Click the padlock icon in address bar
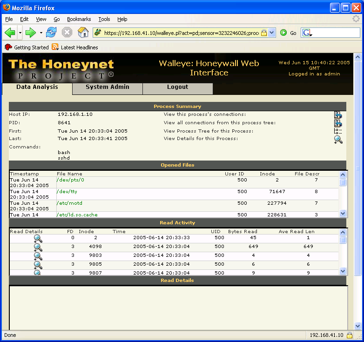Viewport: 364px width, 342px height. (x=264, y=33)
